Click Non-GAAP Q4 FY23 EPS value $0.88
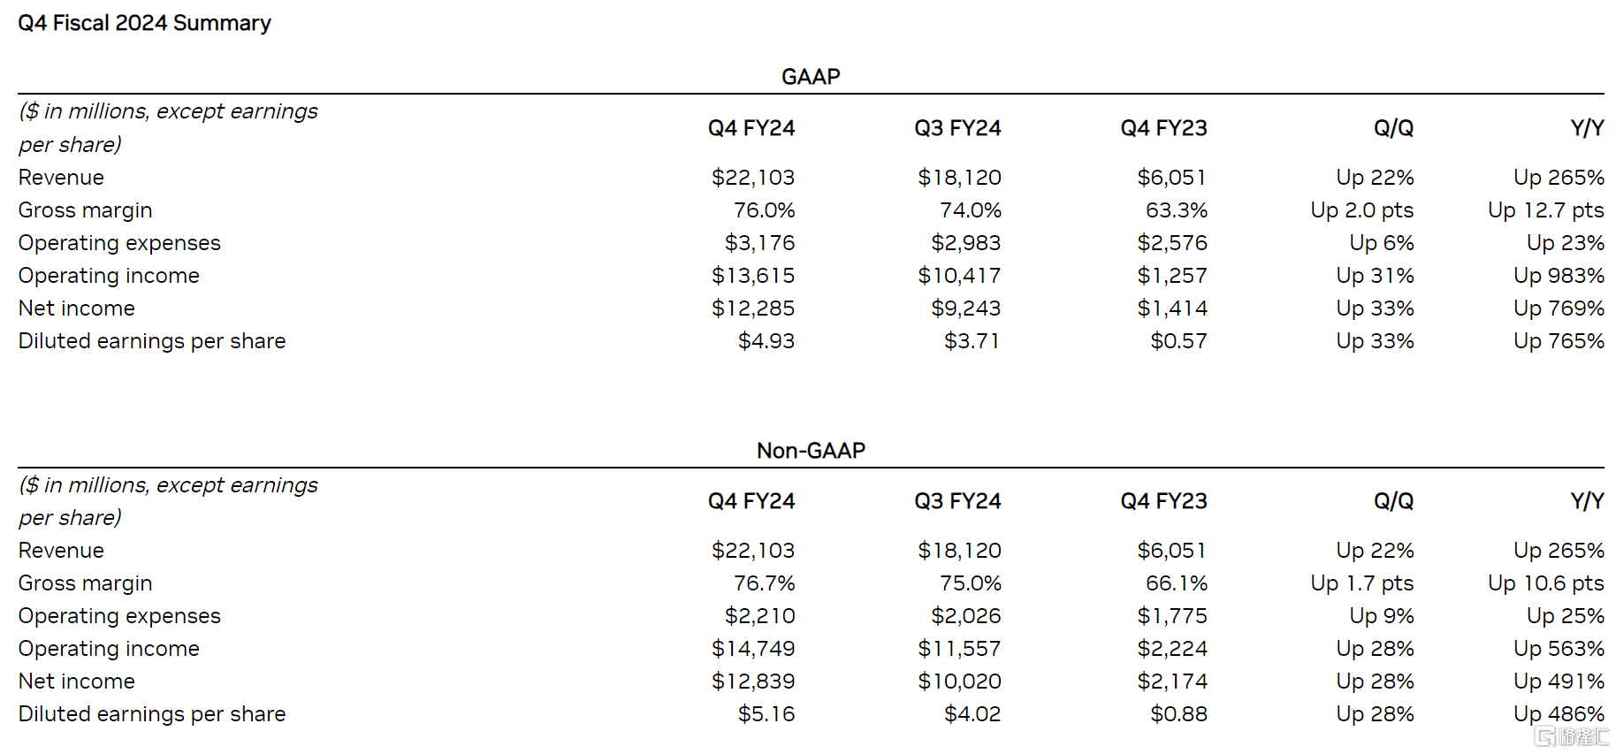 [x=1178, y=714]
